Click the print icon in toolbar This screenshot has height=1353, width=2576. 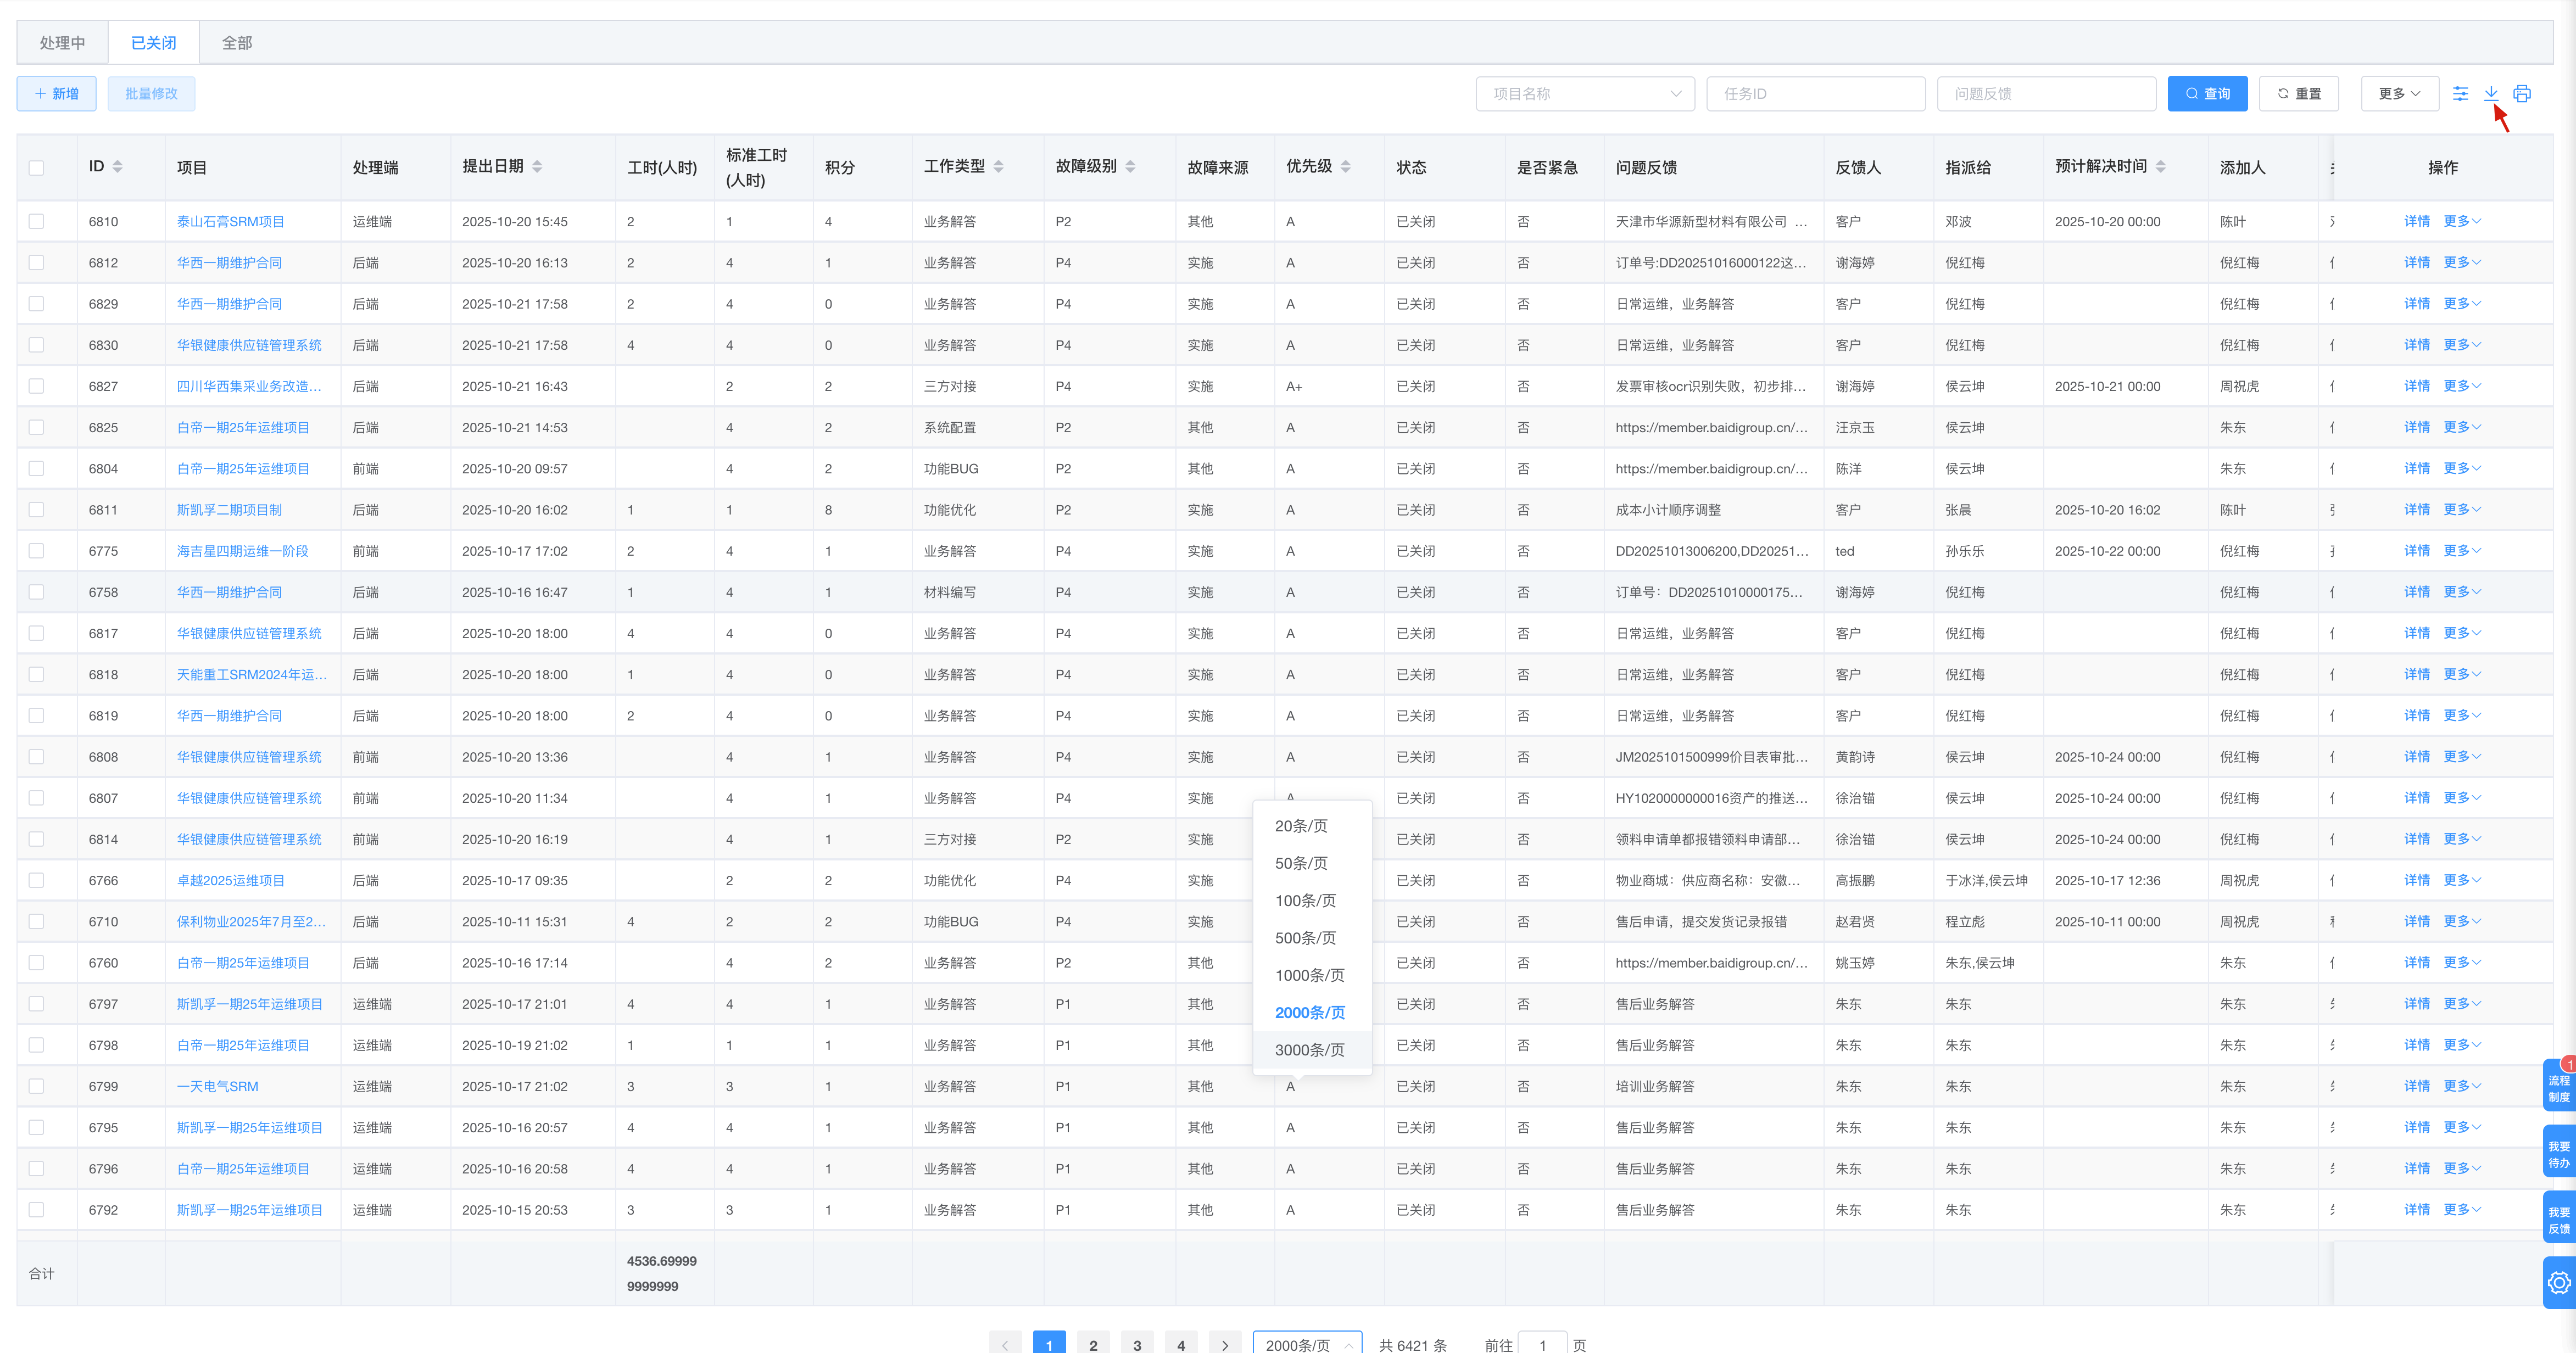click(2522, 94)
